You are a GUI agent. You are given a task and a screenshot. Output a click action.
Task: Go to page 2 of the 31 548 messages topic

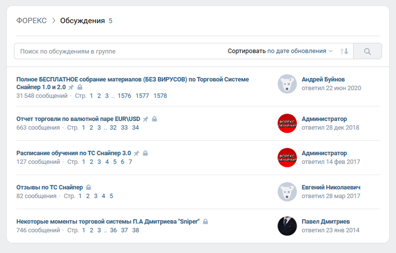[x=99, y=96]
